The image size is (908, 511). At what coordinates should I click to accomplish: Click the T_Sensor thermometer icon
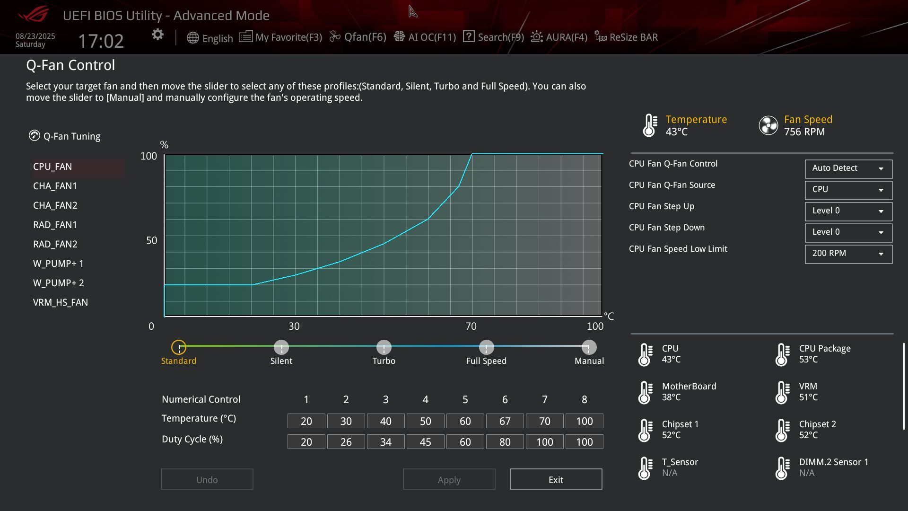click(645, 468)
